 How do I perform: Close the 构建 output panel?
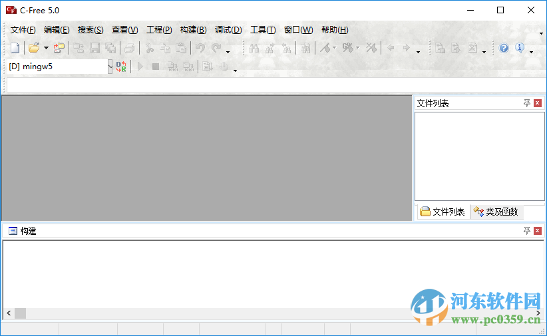click(x=538, y=231)
